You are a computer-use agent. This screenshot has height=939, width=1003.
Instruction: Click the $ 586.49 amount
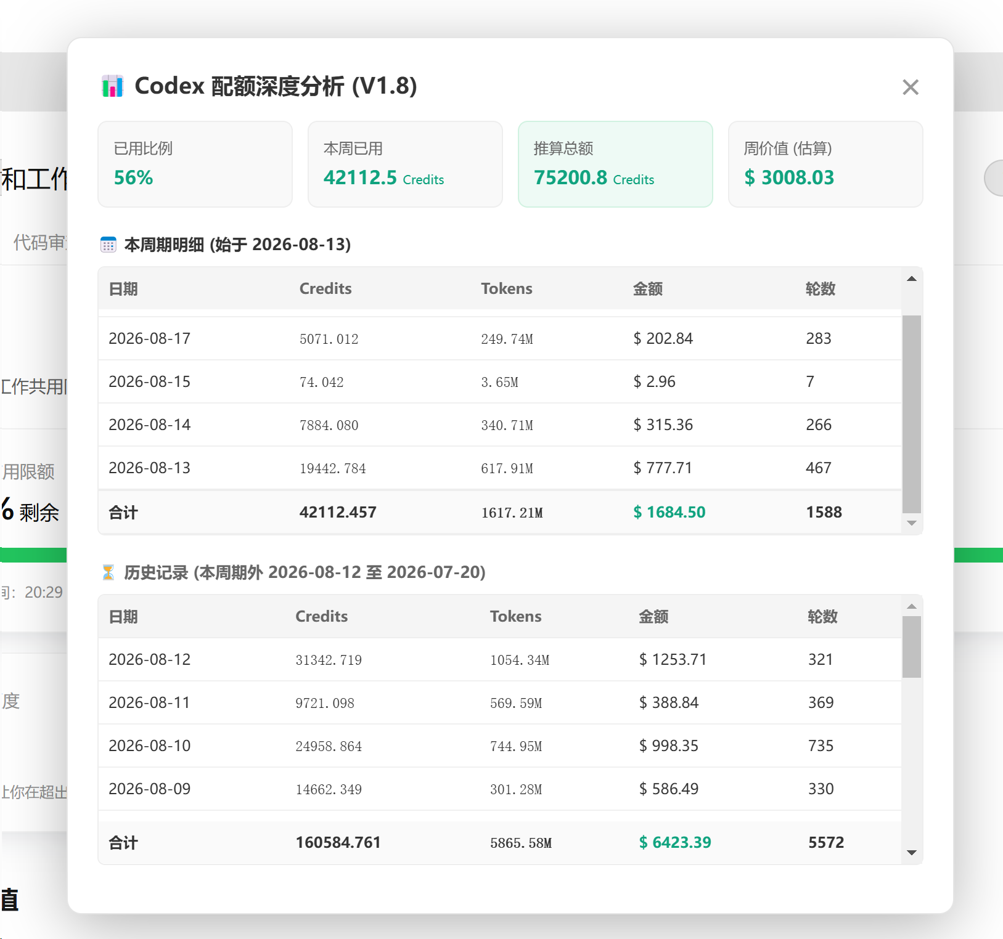pos(669,789)
